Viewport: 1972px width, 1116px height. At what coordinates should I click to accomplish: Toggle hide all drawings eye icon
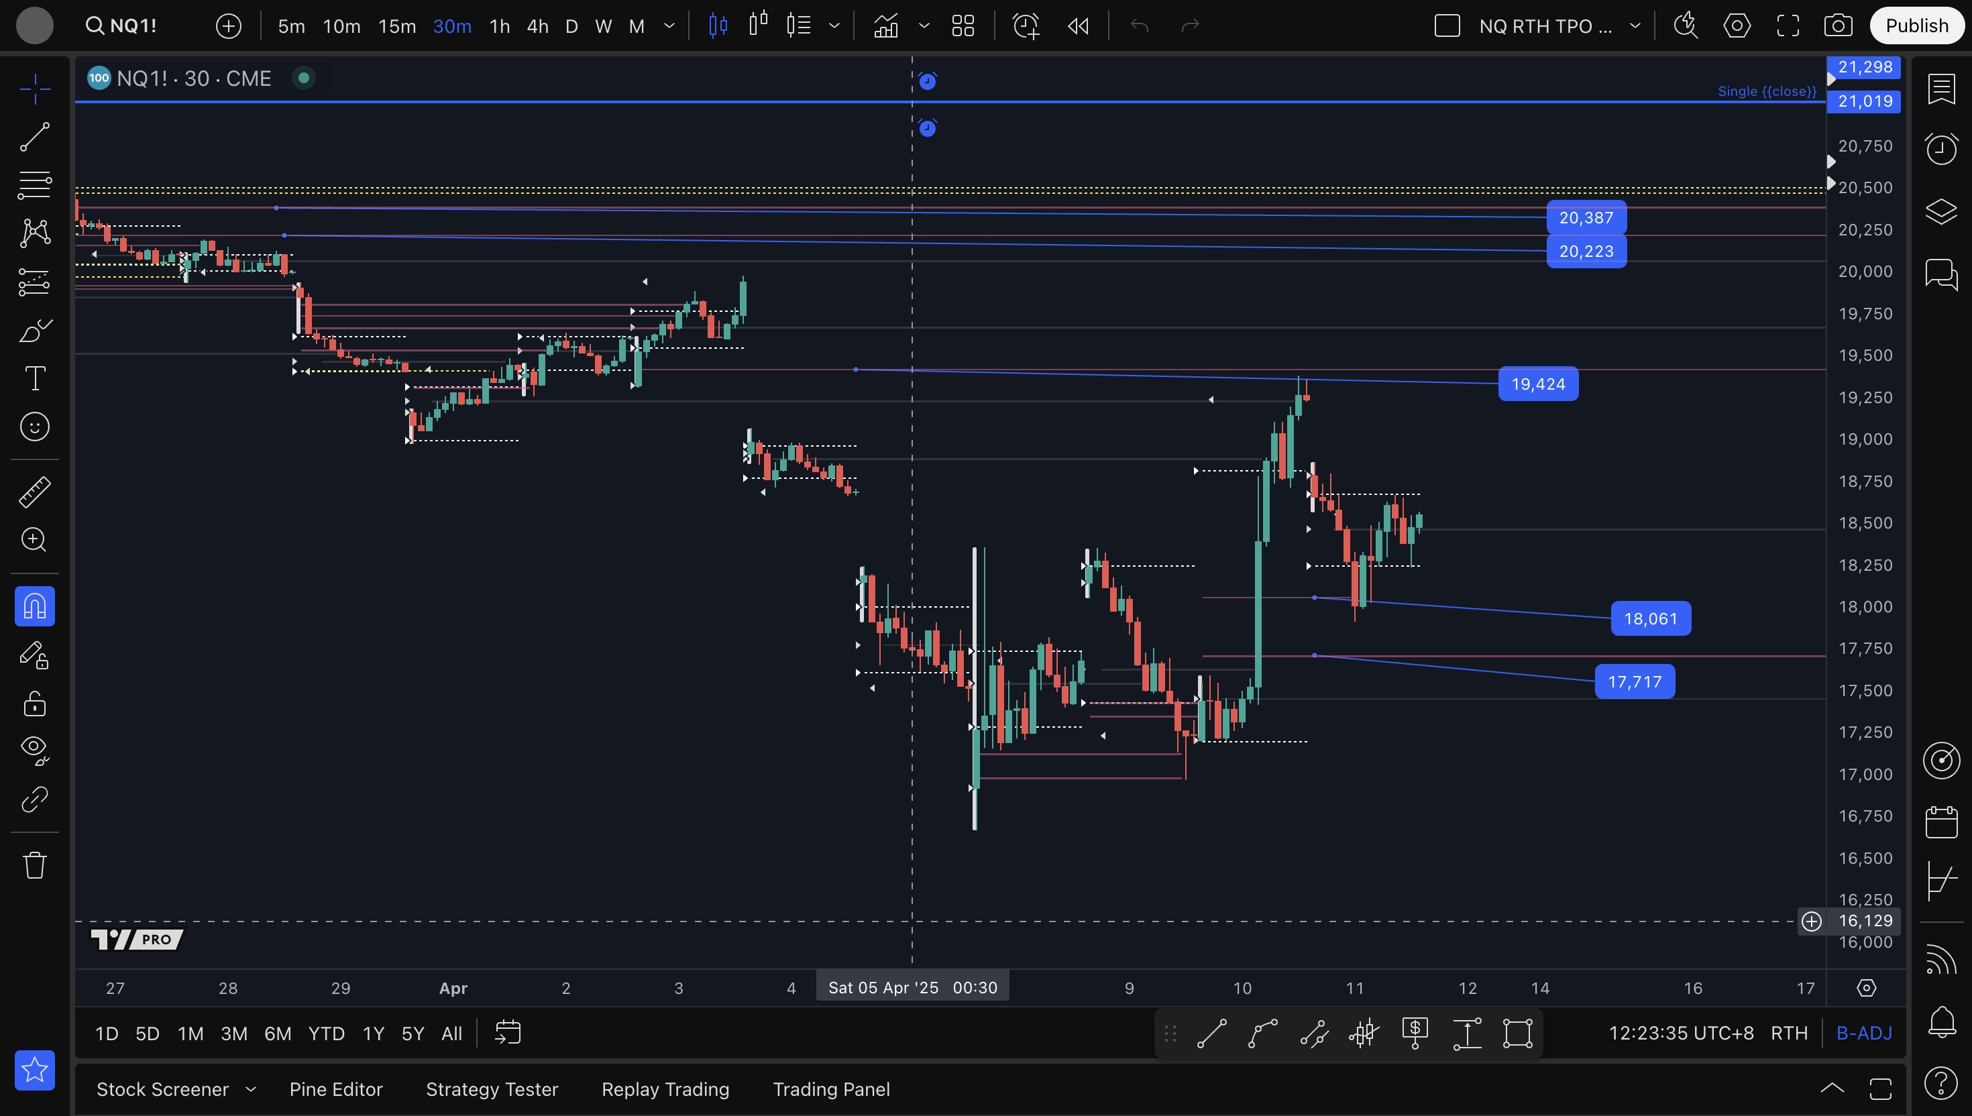click(x=34, y=750)
